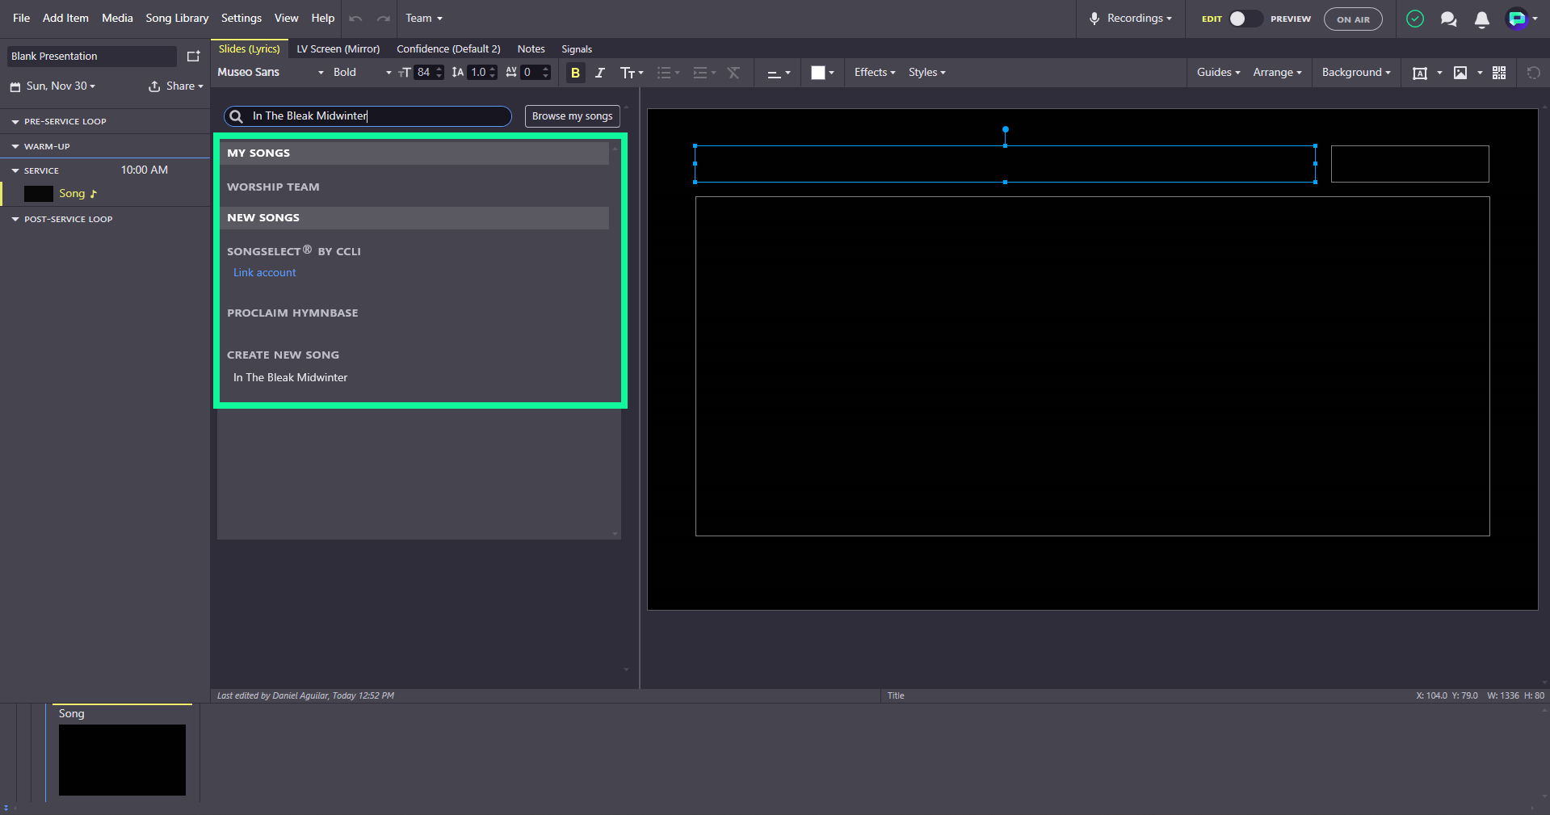Expand the Effects dropdown
This screenshot has width=1550, height=815.
tap(875, 73)
